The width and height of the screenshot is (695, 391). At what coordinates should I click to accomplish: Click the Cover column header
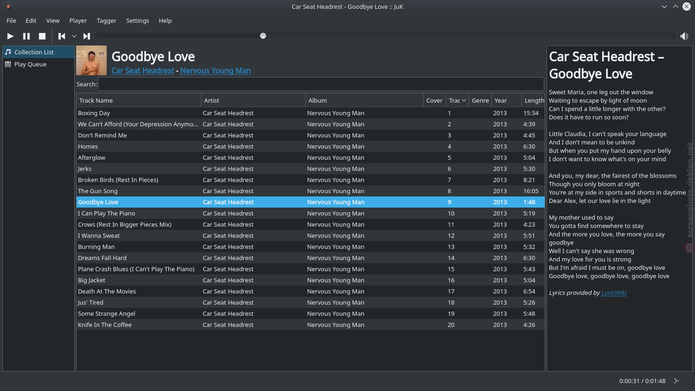[x=435, y=100]
